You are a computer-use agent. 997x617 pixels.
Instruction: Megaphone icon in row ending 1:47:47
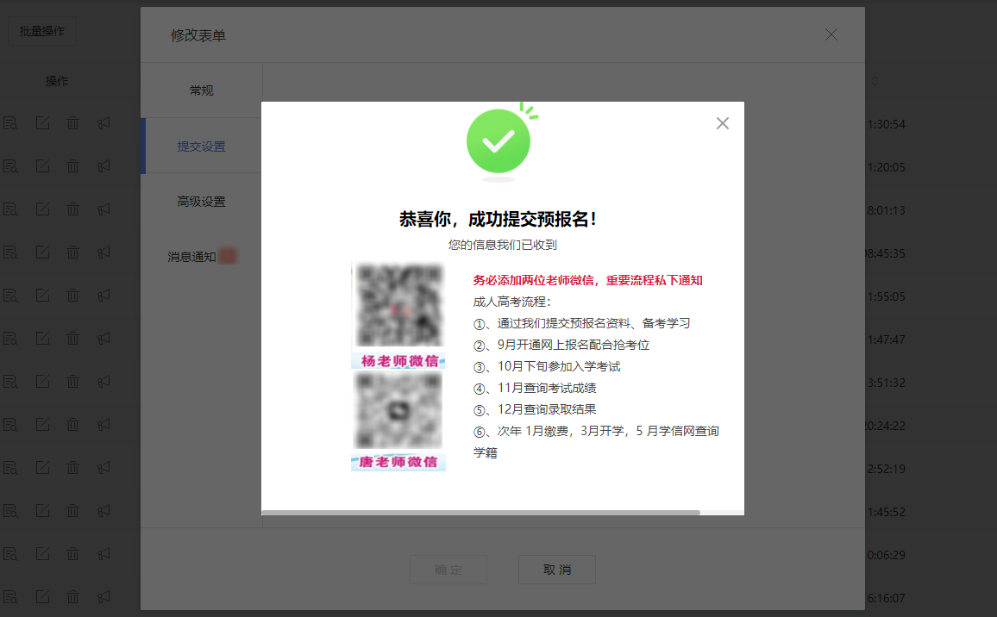point(103,339)
